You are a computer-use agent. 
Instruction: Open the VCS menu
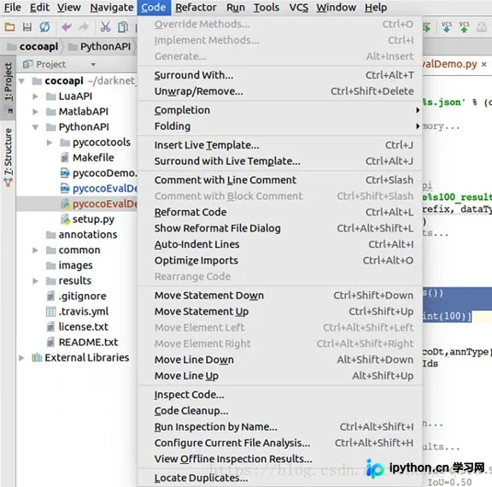(299, 7)
